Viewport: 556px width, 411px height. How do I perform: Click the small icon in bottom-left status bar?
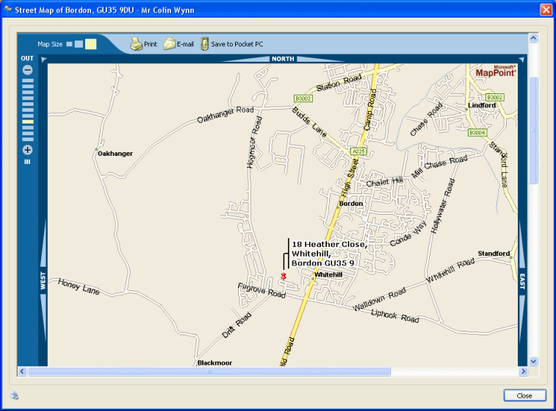click(15, 396)
